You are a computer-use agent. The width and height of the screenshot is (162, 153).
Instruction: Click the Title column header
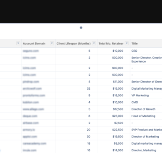point(135,43)
